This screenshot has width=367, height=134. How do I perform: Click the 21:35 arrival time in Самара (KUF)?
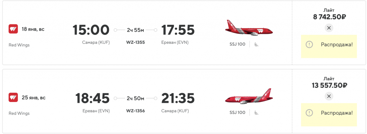178,98
